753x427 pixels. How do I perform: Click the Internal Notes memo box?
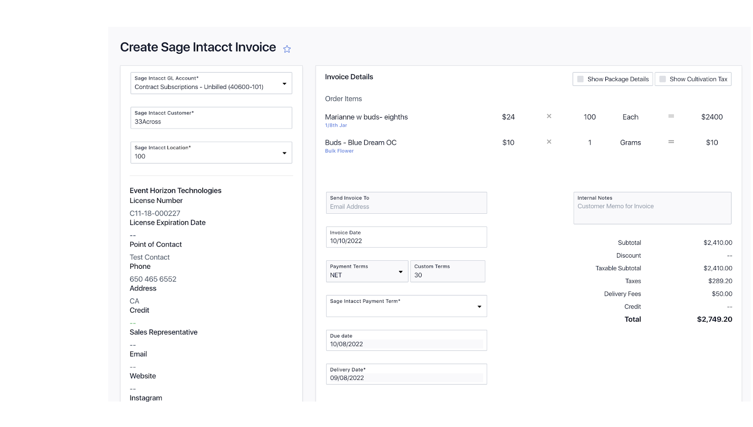[652, 207]
